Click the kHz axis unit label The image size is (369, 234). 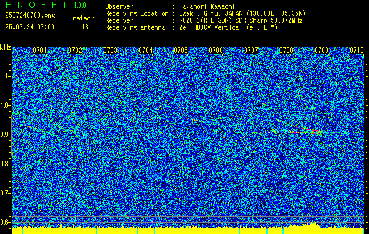coord(5,47)
